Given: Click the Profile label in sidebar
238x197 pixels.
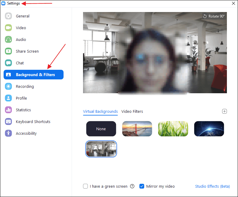Looking at the screenshot, I should coord(21,98).
